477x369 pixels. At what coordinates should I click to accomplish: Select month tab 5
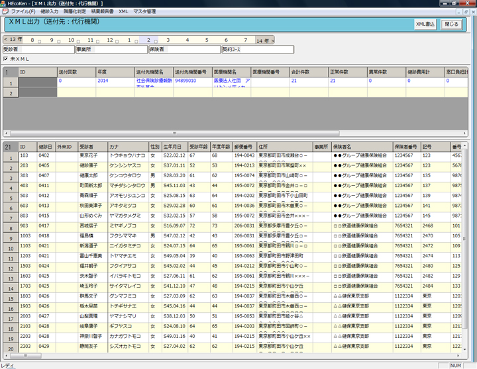coord(206,40)
